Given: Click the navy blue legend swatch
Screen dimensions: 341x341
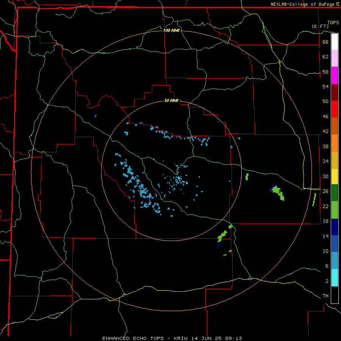Looking at the screenshot, I should pyautogui.click(x=335, y=227).
